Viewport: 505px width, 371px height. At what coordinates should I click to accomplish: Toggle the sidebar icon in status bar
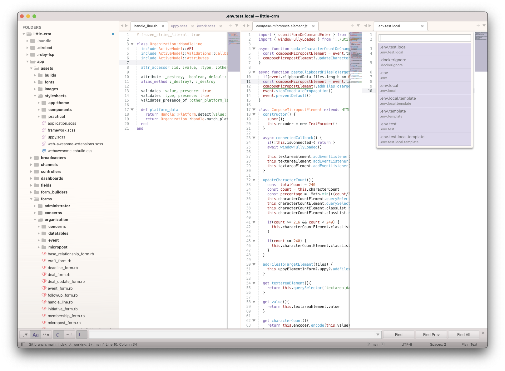(x=23, y=344)
